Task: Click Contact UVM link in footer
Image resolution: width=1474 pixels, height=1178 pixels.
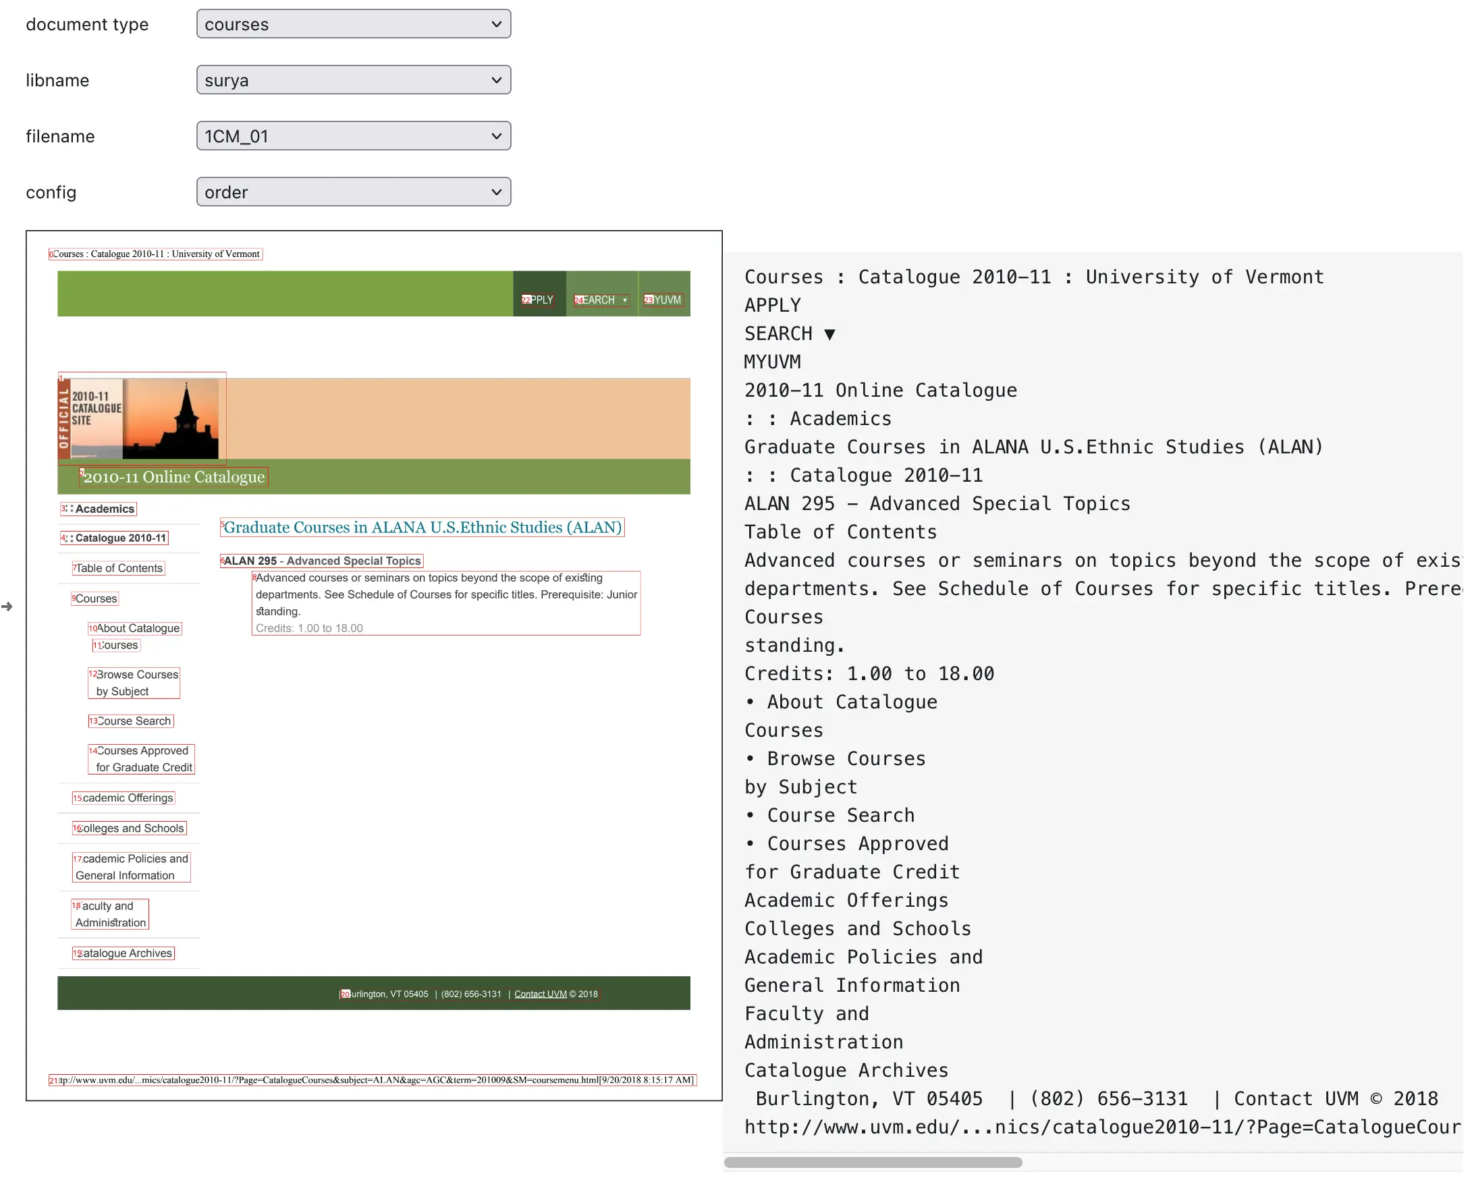Action: 541,994
